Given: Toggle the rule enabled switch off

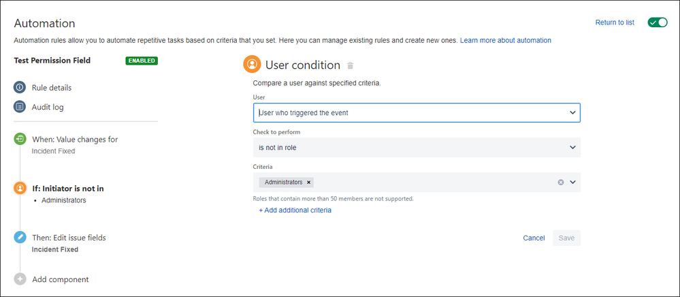Looking at the screenshot, I should pos(658,22).
